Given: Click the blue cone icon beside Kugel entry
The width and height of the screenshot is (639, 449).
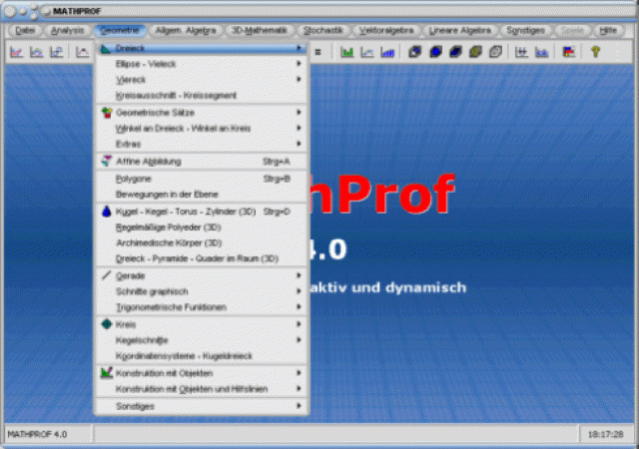Looking at the screenshot, I should [x=107, y=212].
